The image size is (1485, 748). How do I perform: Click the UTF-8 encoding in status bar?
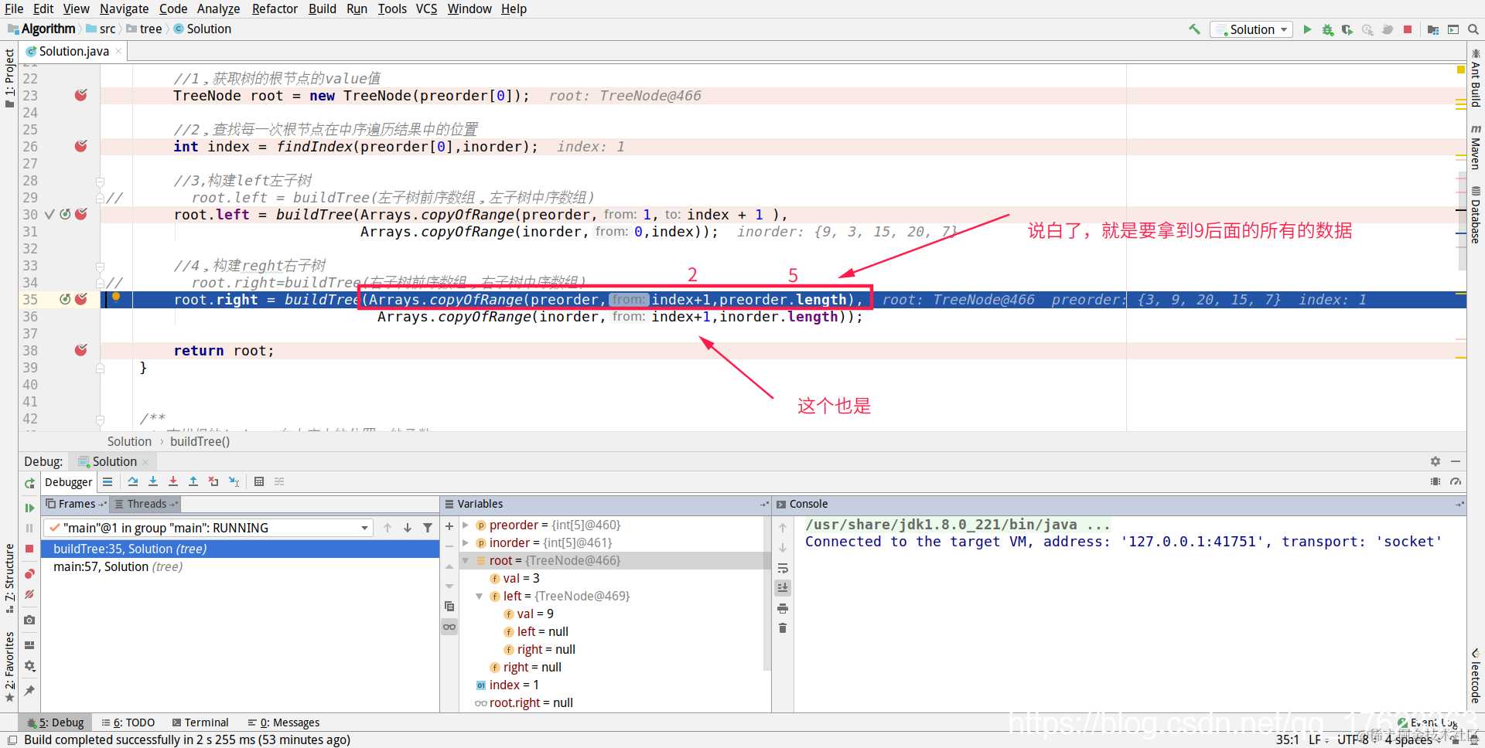click(x=1353, y=739)
